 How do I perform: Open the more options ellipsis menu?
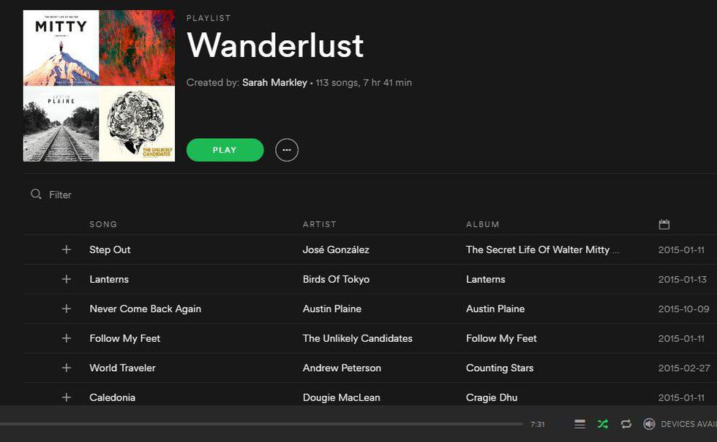coord(287,150)
